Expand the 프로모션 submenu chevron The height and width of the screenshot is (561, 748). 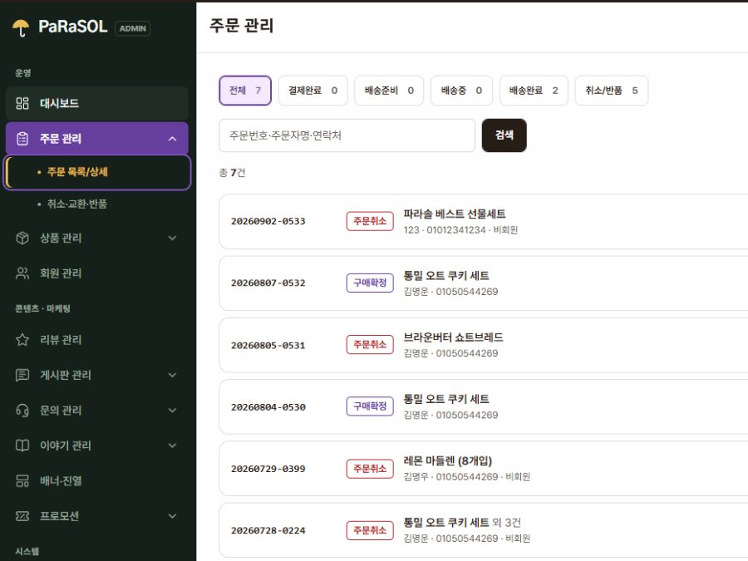tap(172, 516)
